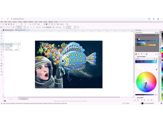Click the Print toolbar icon
163x122 pixels.
click(14, 24)
